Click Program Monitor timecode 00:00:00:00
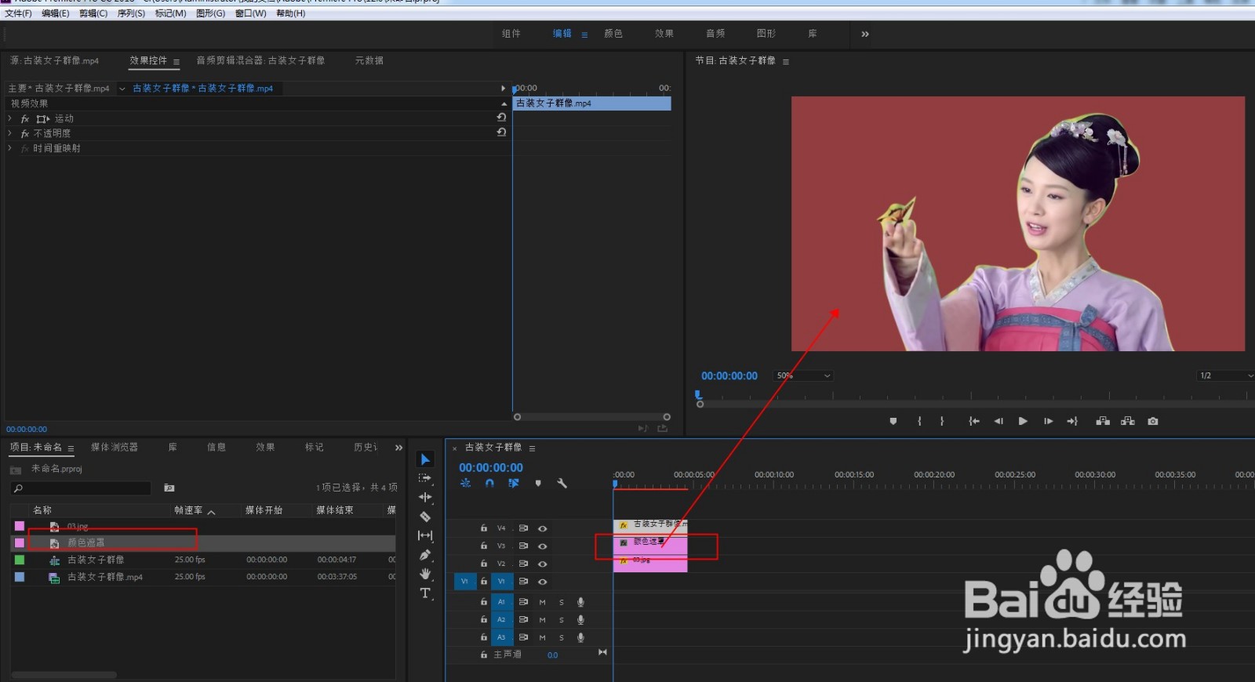The height and width of the screenshot is (682, 1255). pos(729,376)
